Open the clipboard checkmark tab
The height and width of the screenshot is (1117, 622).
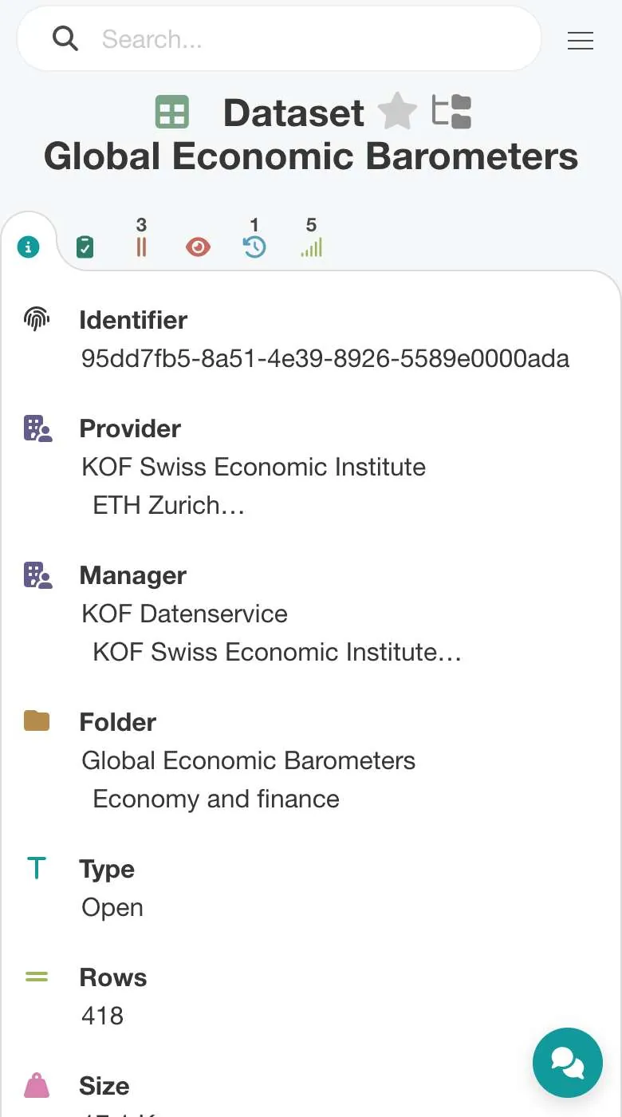(x=85, y=247)
